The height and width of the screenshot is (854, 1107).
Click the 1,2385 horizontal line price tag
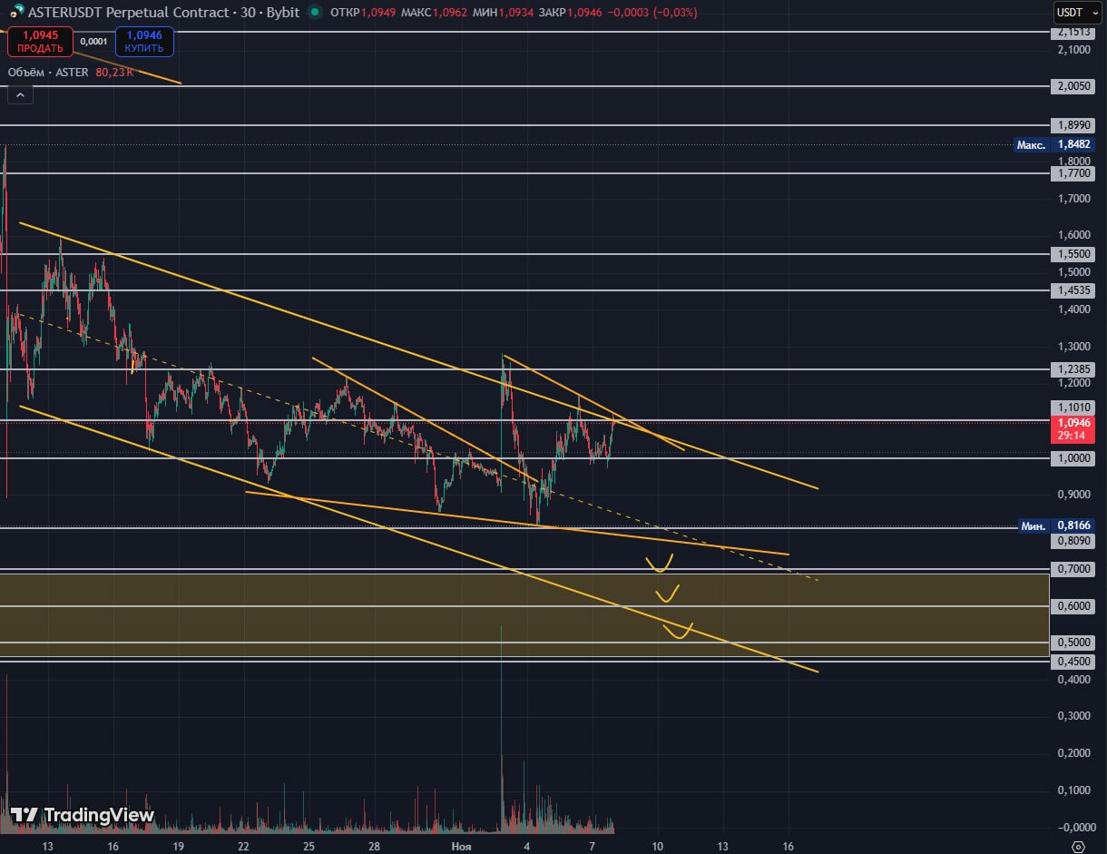point(1073,369)
